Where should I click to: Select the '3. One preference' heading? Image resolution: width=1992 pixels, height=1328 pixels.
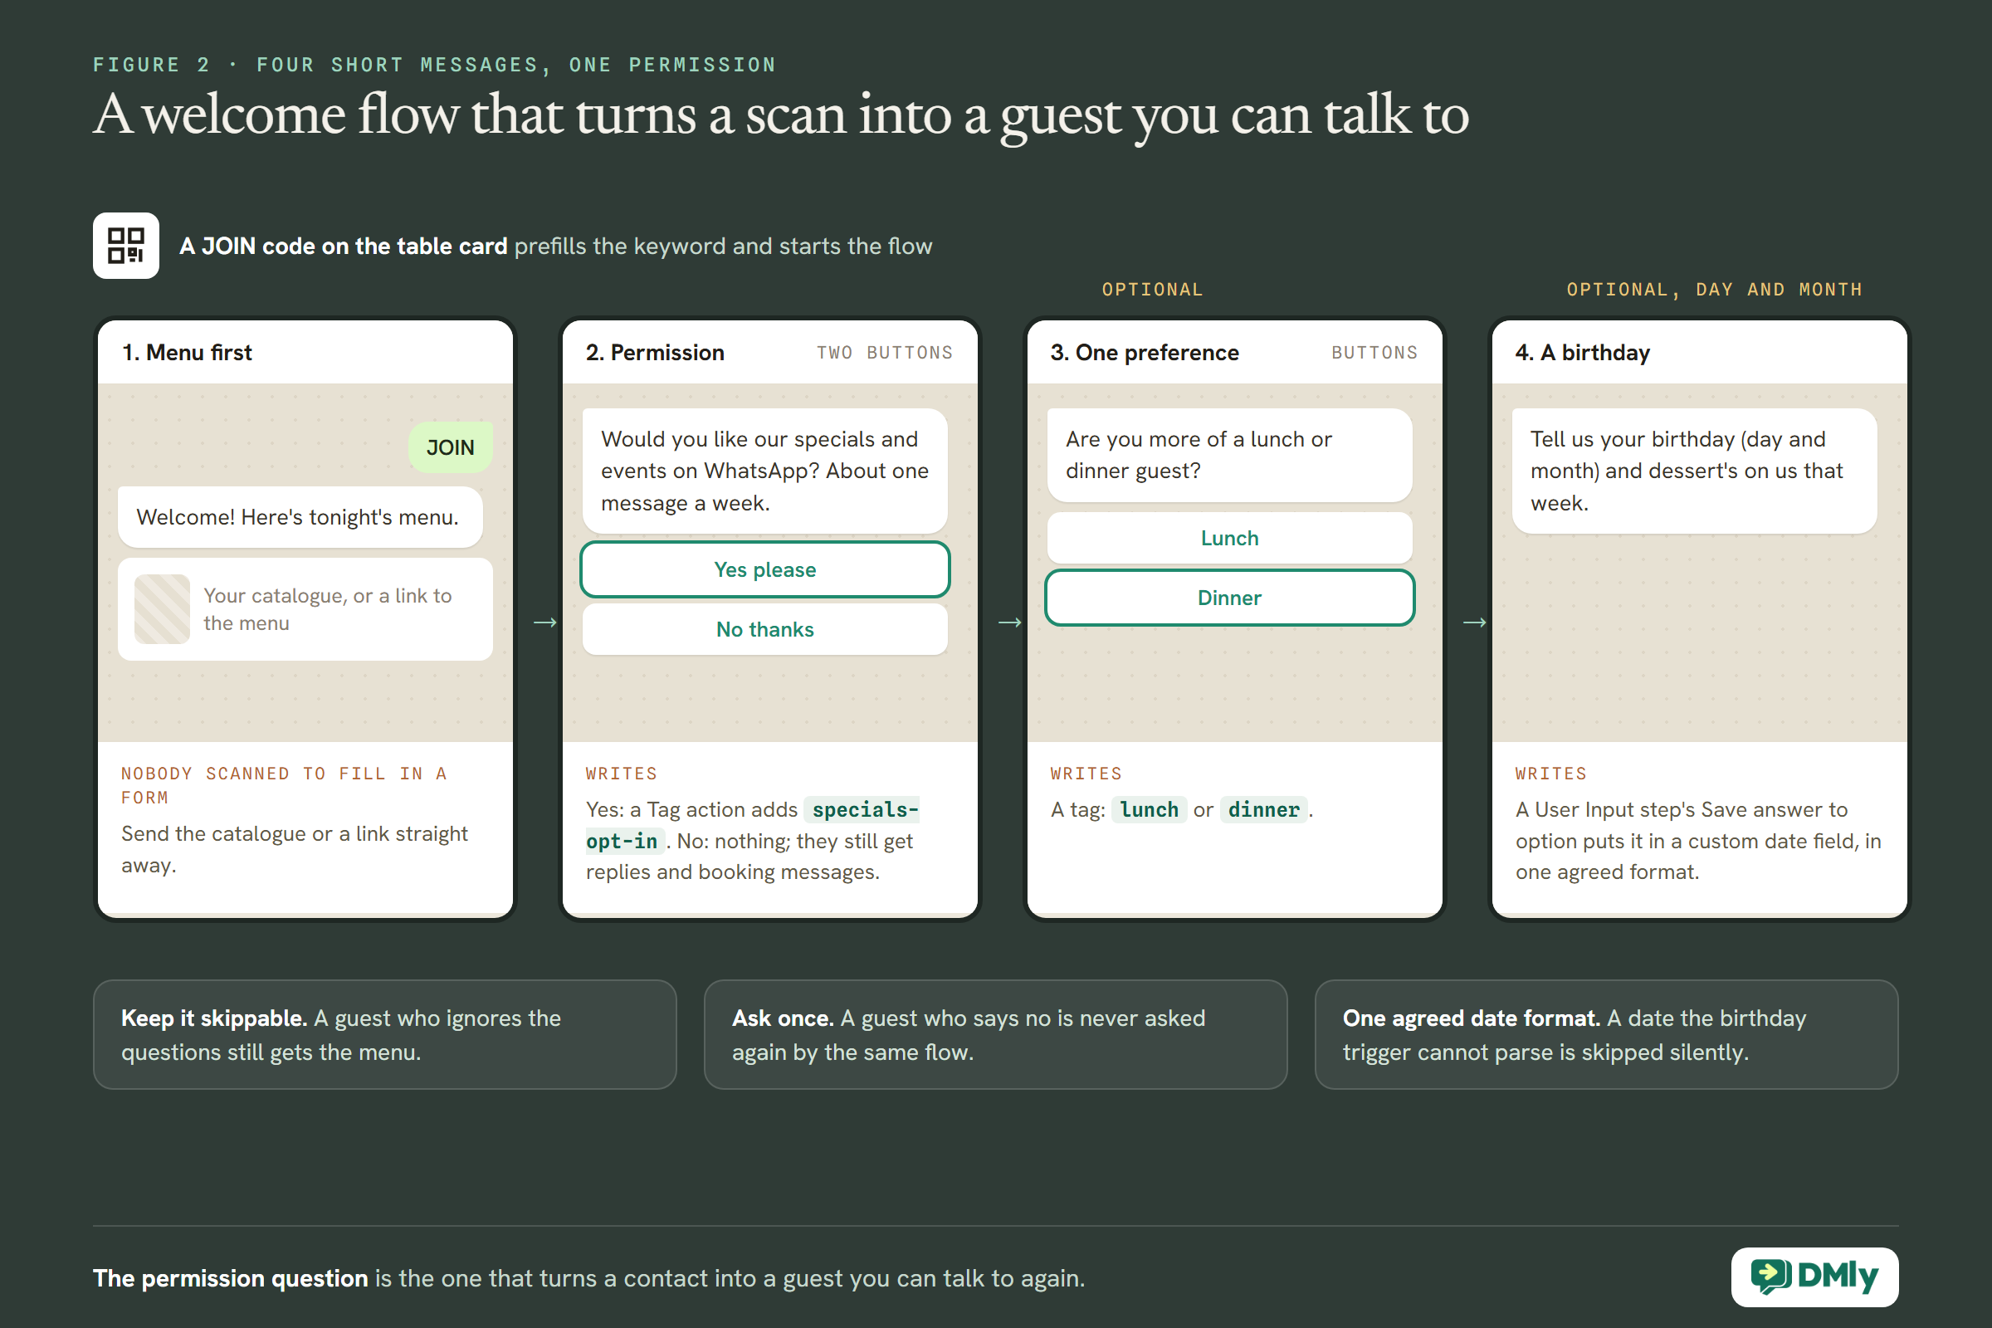[1145, 352]
